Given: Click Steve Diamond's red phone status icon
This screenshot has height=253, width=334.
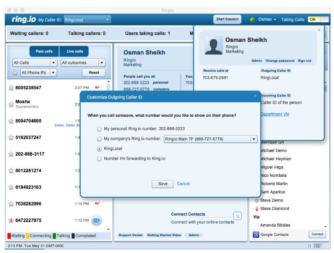Looking at the screenshot, I should coord(256,209).
